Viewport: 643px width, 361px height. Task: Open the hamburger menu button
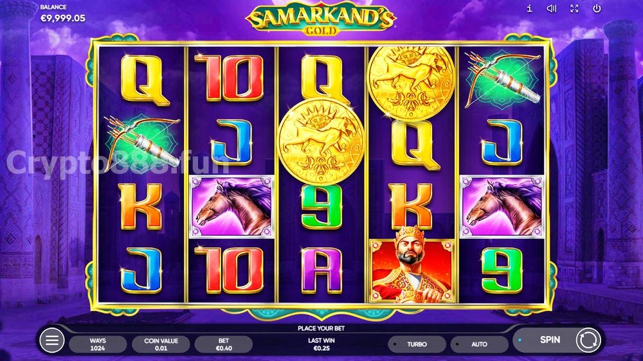click(x=51, y=340)
